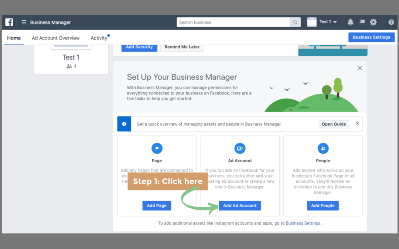Click Remind Me Later
399x249 pixels.
click(182, 47)
